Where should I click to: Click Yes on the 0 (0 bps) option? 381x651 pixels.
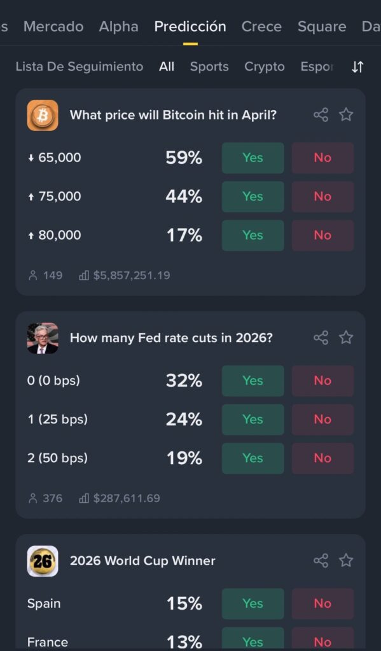[x=253, y=380]
